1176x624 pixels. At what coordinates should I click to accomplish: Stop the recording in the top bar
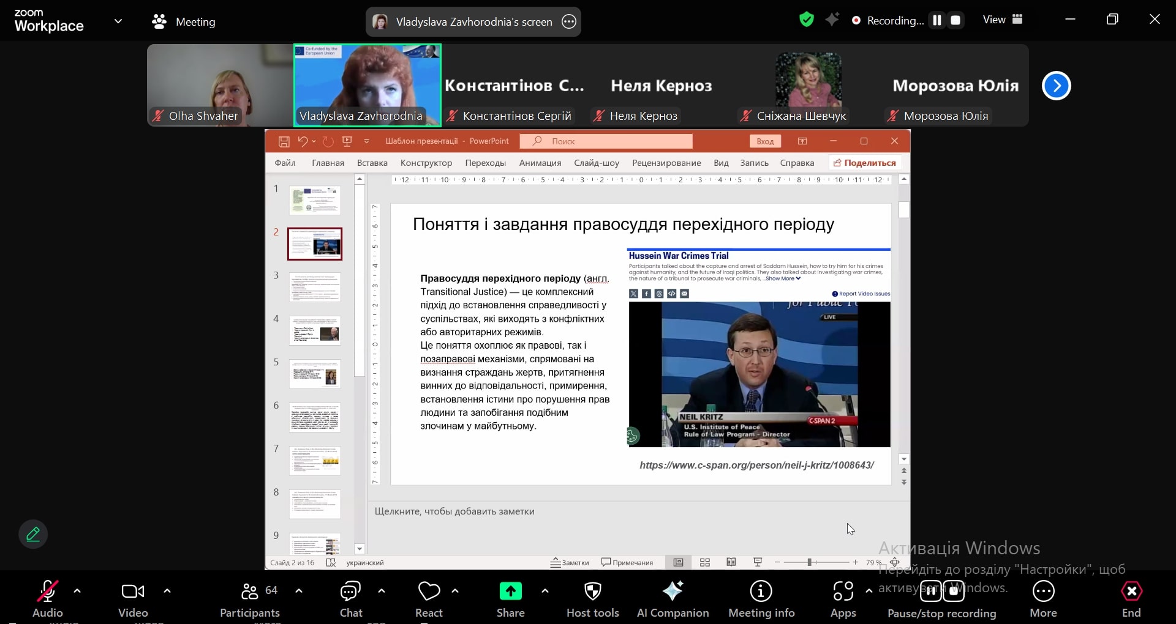pyautogui.click(x=956, y=20)
